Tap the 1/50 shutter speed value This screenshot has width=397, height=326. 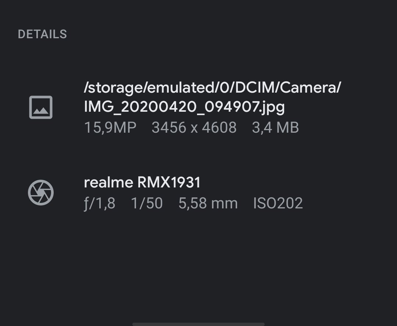pos(147,203)
